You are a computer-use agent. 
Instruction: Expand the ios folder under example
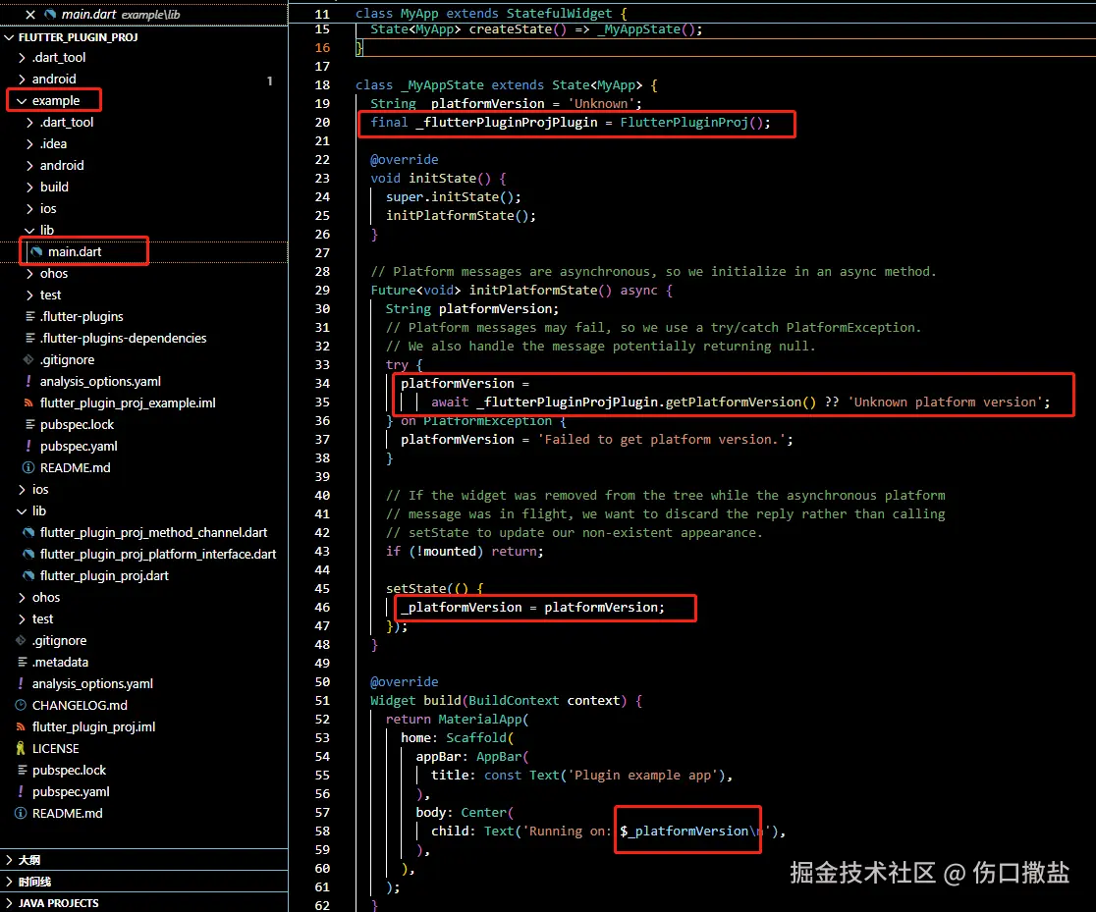tap(29, 209)
